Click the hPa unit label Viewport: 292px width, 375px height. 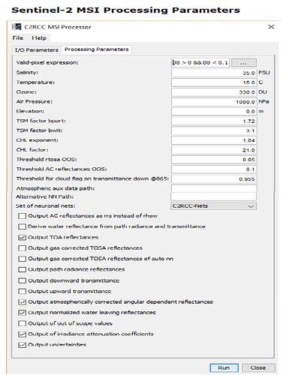(263, 101)
